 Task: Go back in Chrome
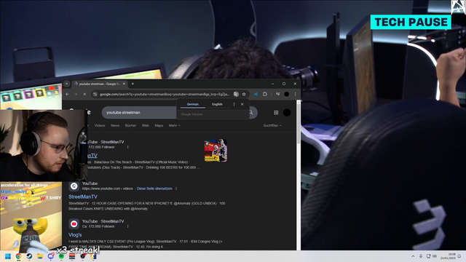click(68, 94)
